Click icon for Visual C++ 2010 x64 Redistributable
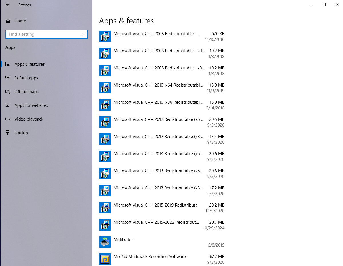This screenshot has height=266, width=343. point(105,88)
